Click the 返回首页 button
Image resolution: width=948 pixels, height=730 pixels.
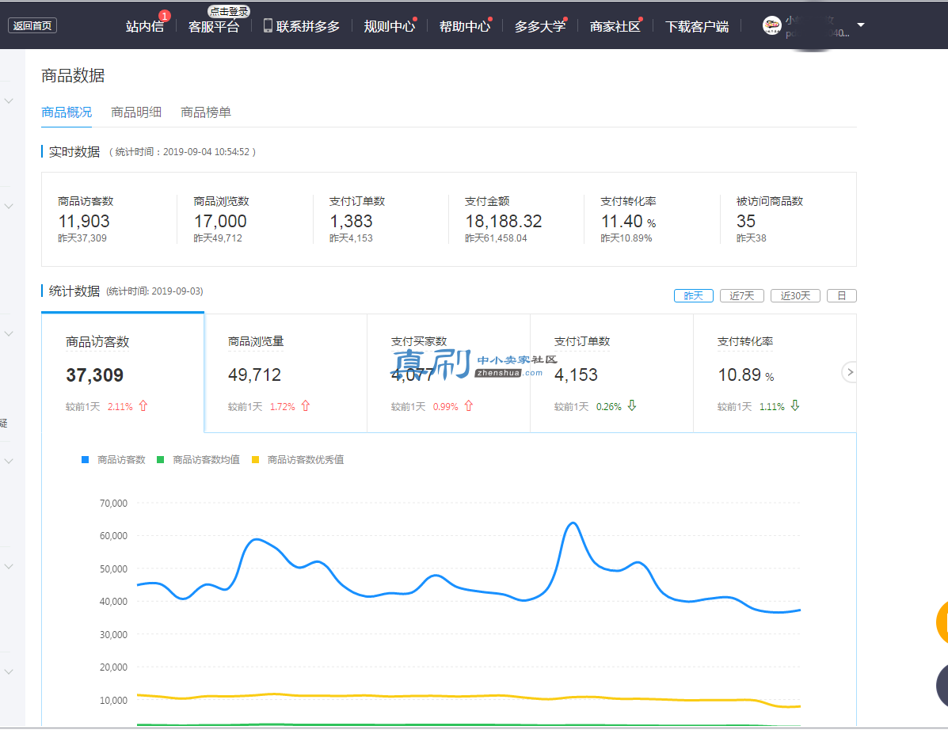[32, 25]
